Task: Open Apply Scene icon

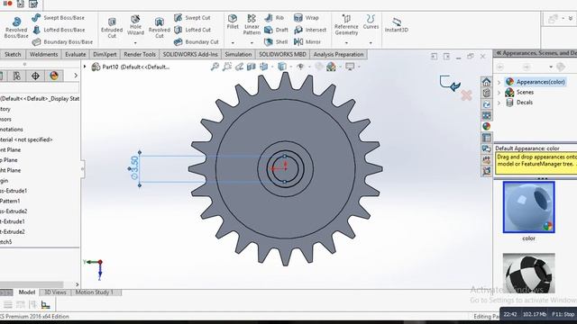Action: (x=331, y=67)
